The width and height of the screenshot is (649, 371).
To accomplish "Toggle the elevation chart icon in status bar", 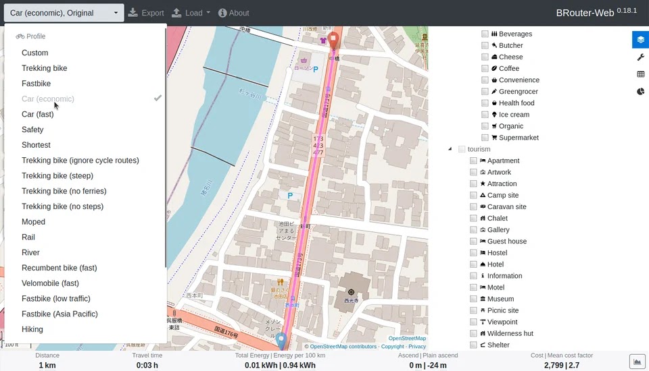I will tap(637, 362).
